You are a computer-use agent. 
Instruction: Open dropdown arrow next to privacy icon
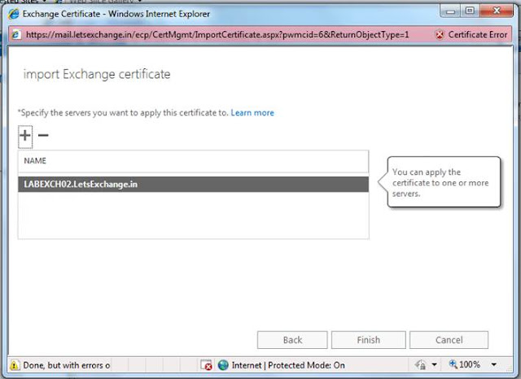pyautogui.click(x=434, y=365)
